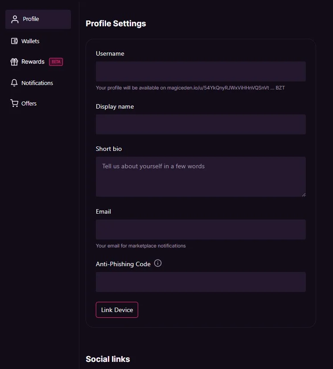Click the Notifications bell icon
The width and height of the screenshot is (333, 369).
[14, 83]
